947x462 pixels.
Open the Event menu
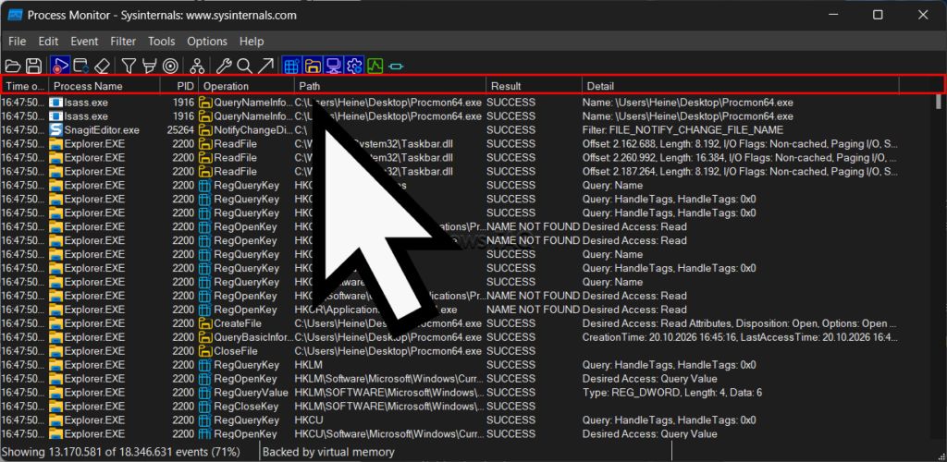tap(84, 42)
